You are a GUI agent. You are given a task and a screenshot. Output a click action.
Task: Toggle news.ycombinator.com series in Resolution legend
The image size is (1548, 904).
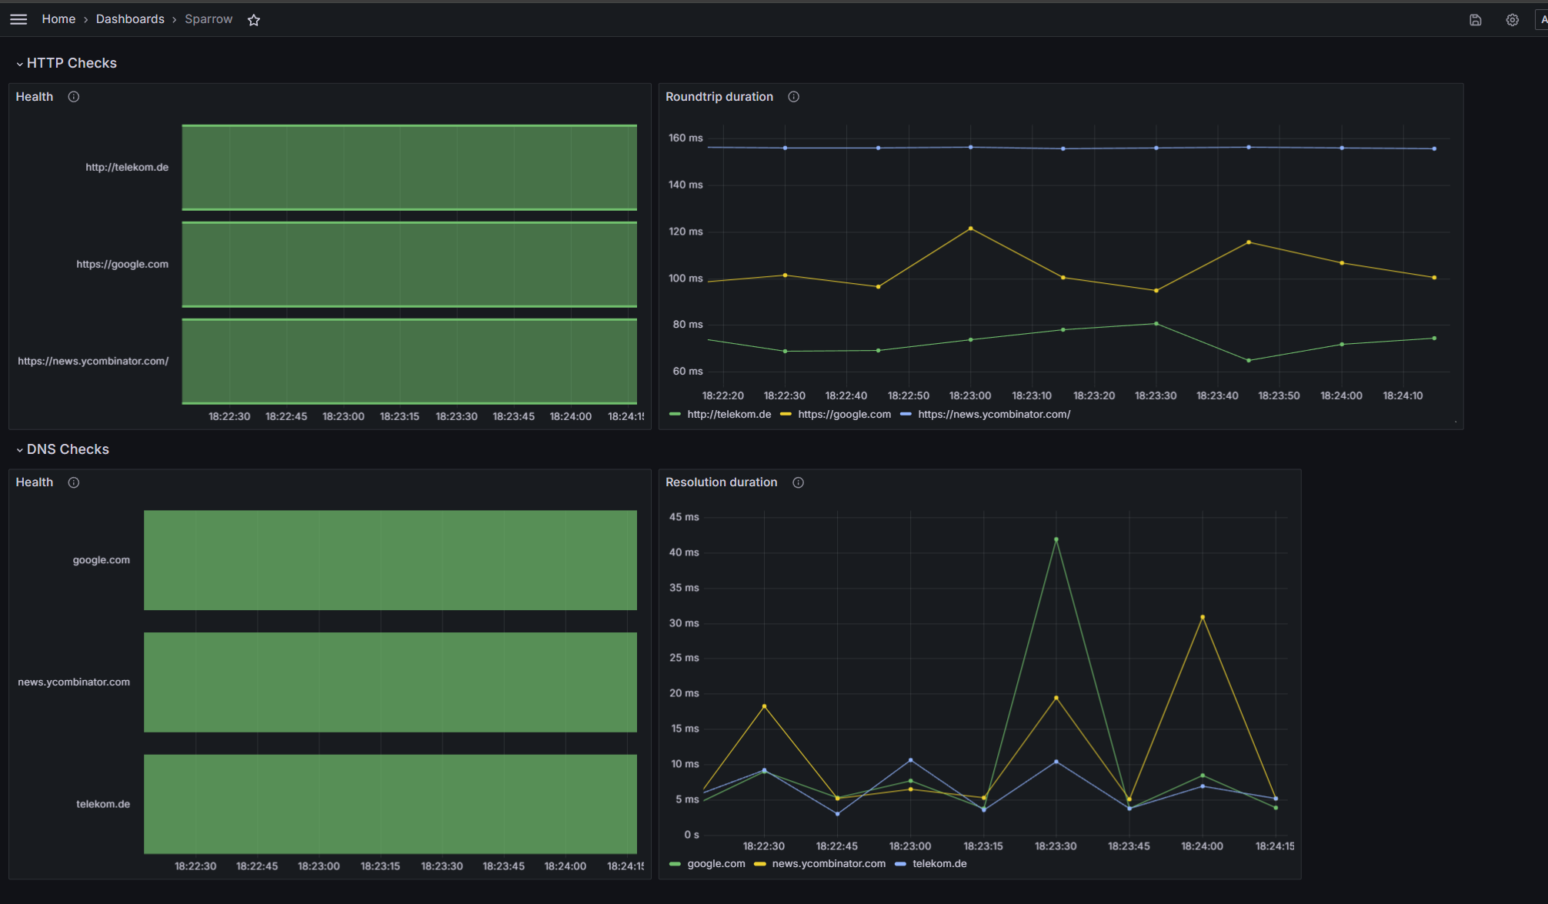[x=829, y=864]
